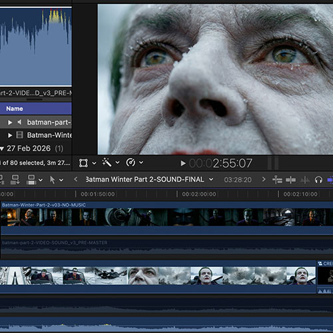The height and width of the screenshot is (333, 333).
Task: Expand the retime speedometer dropdown chevron
Action: click(141, 163)
